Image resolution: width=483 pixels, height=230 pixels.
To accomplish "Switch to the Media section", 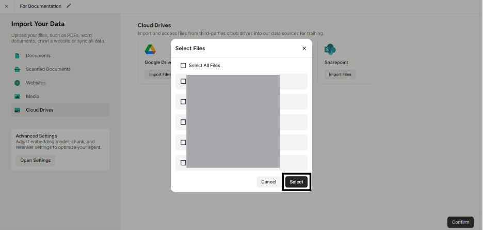I will pyautogui.click(x=60, y=96).
